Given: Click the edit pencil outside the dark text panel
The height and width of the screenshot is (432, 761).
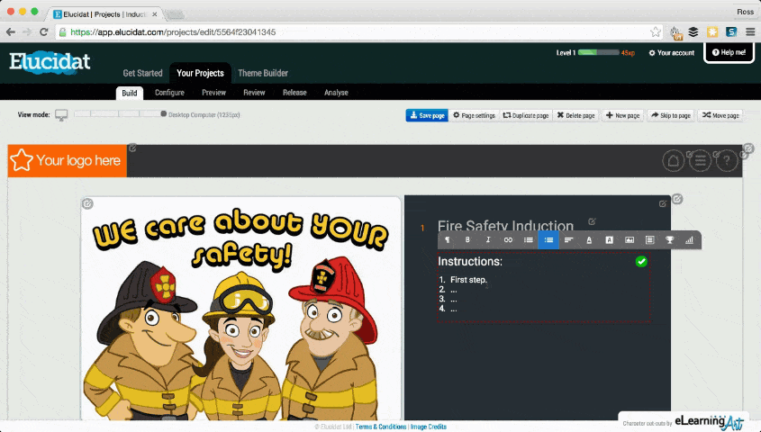Looking at the screenshot, I should [677, 199].
